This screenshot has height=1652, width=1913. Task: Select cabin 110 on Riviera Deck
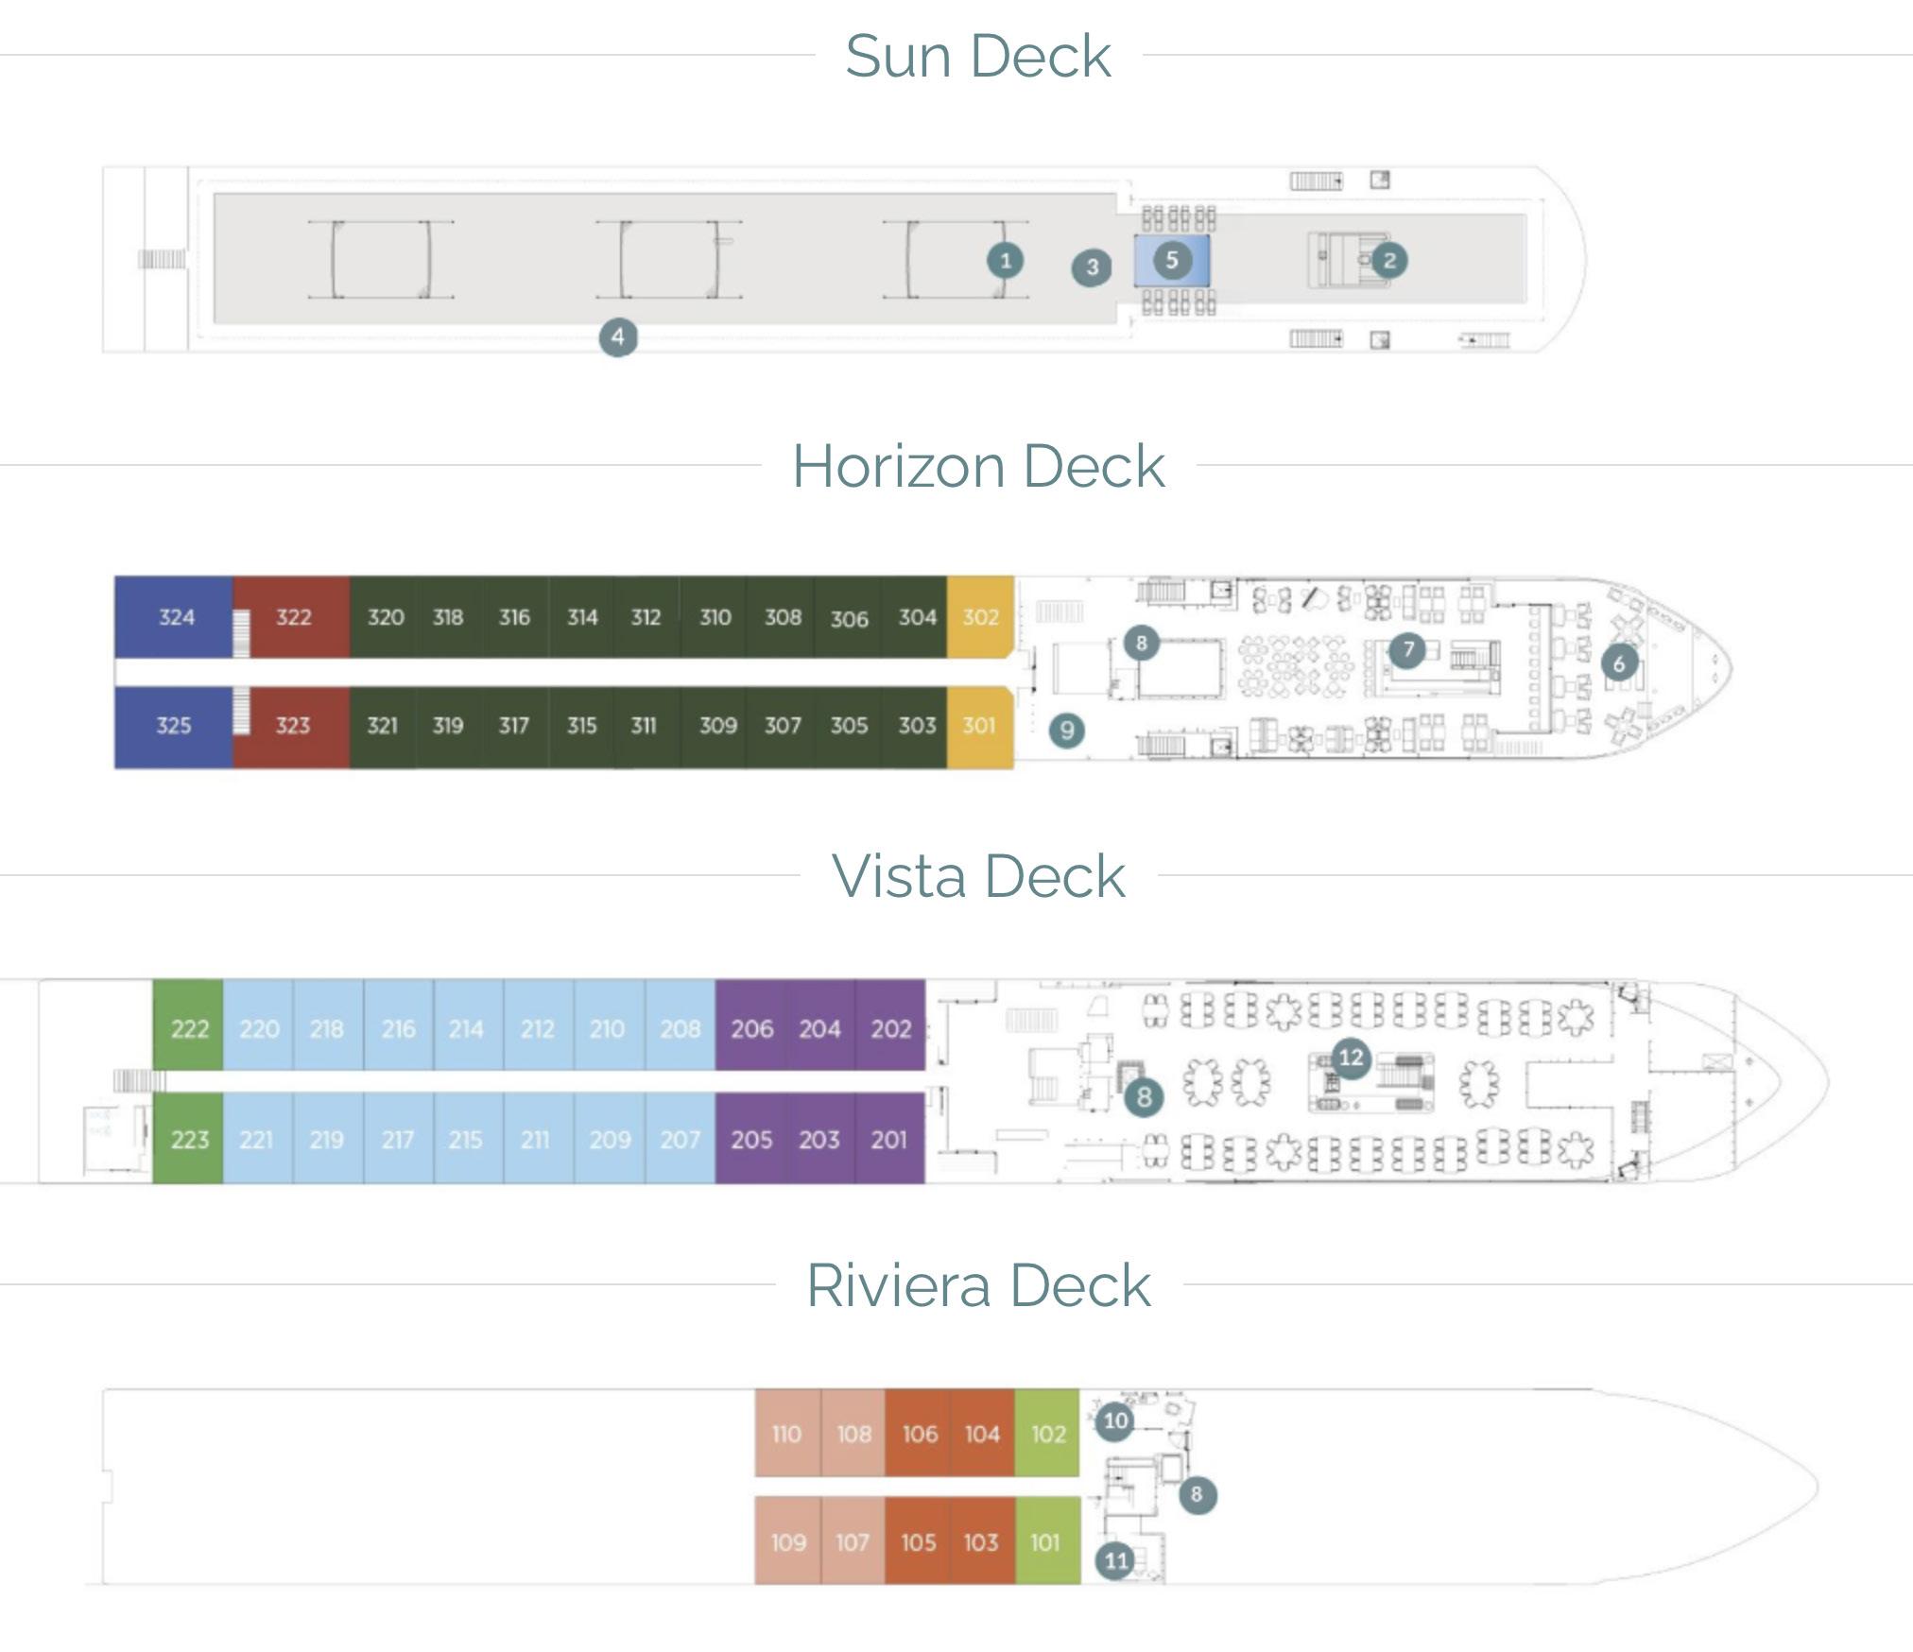click(786, 1434)
